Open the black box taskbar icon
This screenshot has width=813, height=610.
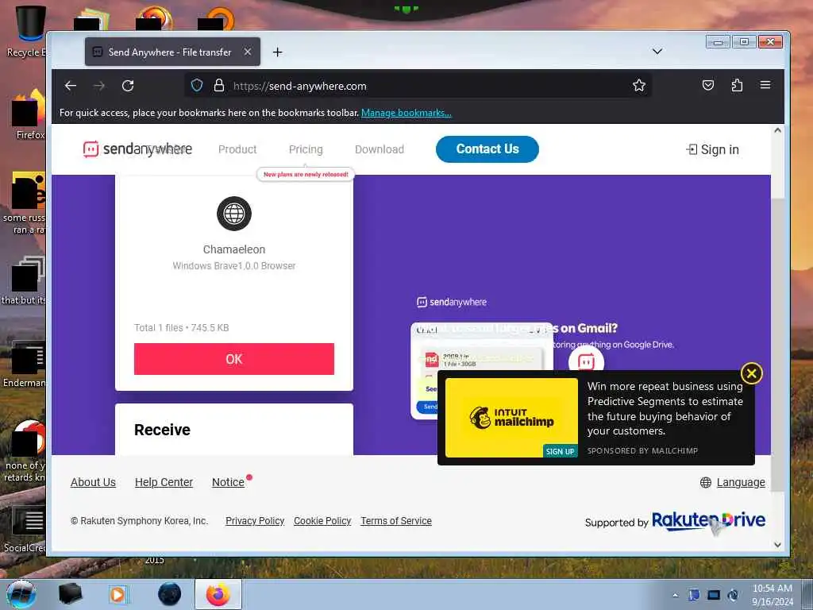click(70, 594)
